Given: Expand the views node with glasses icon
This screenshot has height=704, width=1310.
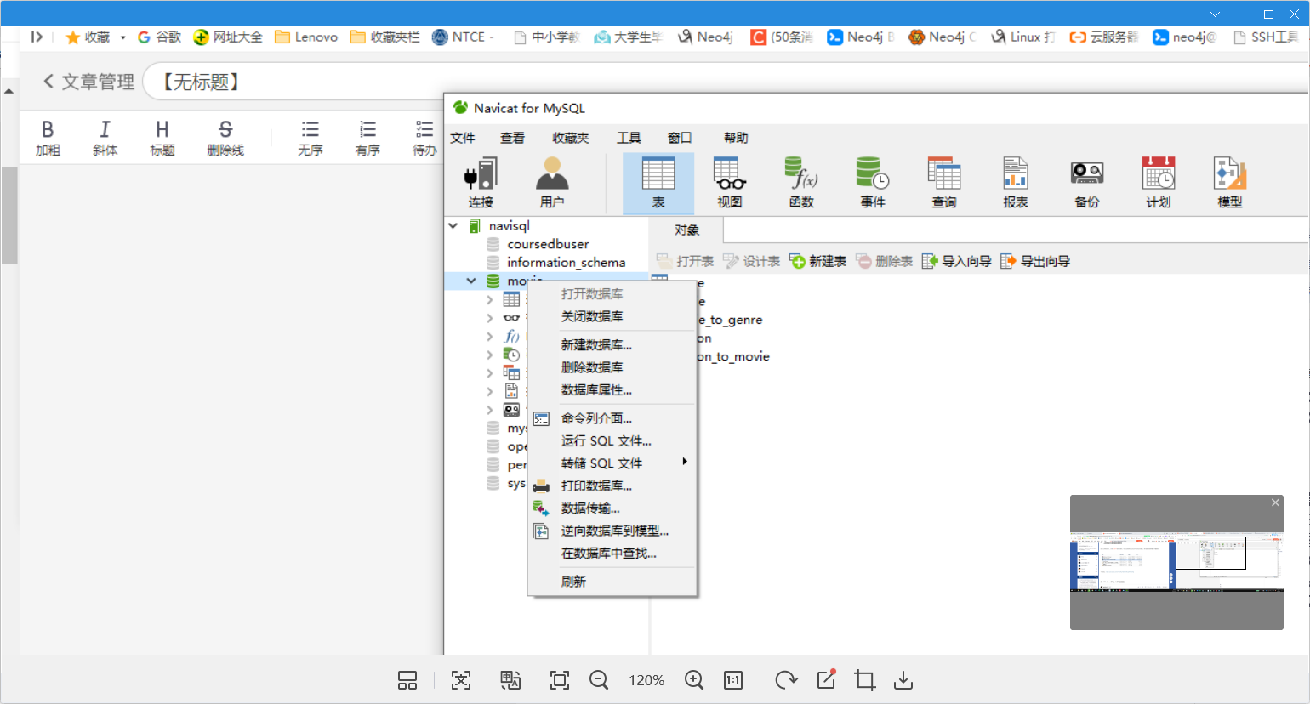Looking at the screenshot, I should point(489,318).
